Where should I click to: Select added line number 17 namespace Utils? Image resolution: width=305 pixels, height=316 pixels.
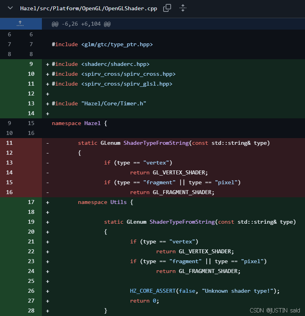coord(31,202)
